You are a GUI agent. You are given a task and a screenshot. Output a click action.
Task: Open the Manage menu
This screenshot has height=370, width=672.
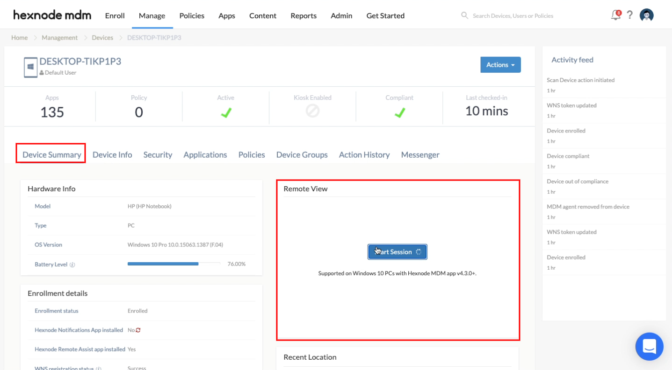(152, 15)
